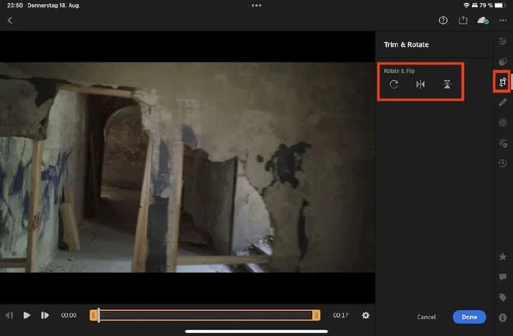
Task: Step back one frame
Action: coord(9,315)
